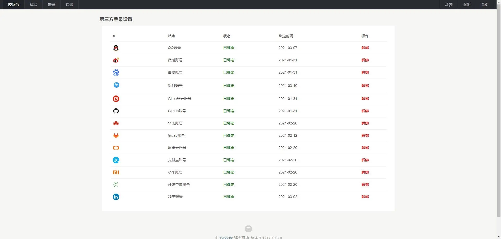Click the Xiaomi MI logo icon
The image size is (501, 239).
116,172
